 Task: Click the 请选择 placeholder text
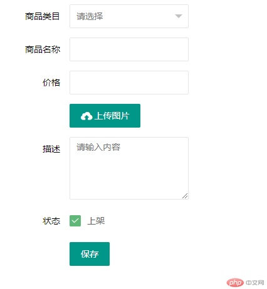90,16
